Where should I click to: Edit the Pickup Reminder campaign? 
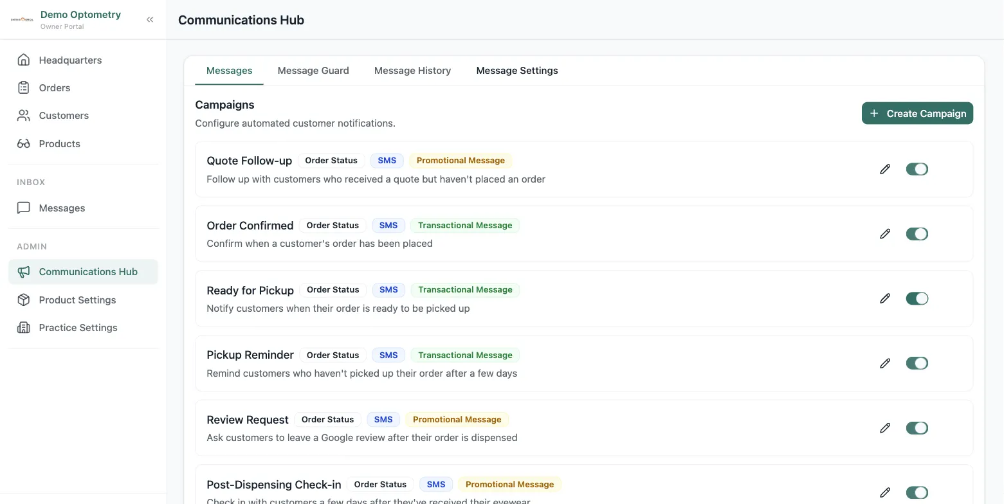pos(885,363)
